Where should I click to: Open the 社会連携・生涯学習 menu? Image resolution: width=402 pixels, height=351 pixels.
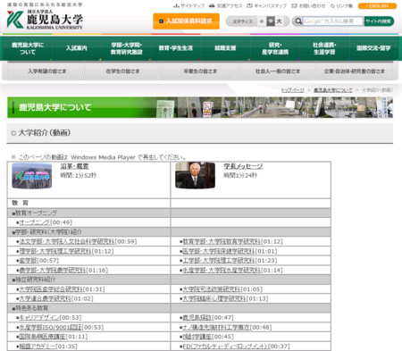324,48
